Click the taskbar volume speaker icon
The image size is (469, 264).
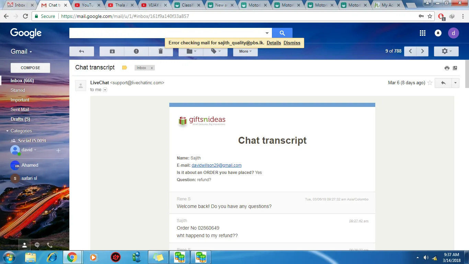pyautogui.click(x=426, y=257)
